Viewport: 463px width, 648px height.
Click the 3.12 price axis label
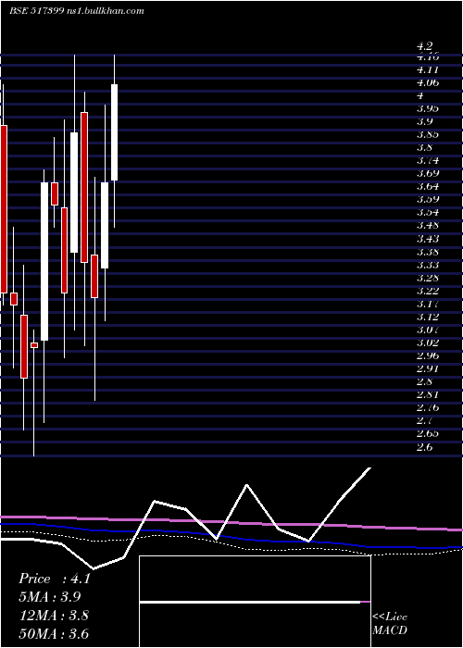coord(428,317)
